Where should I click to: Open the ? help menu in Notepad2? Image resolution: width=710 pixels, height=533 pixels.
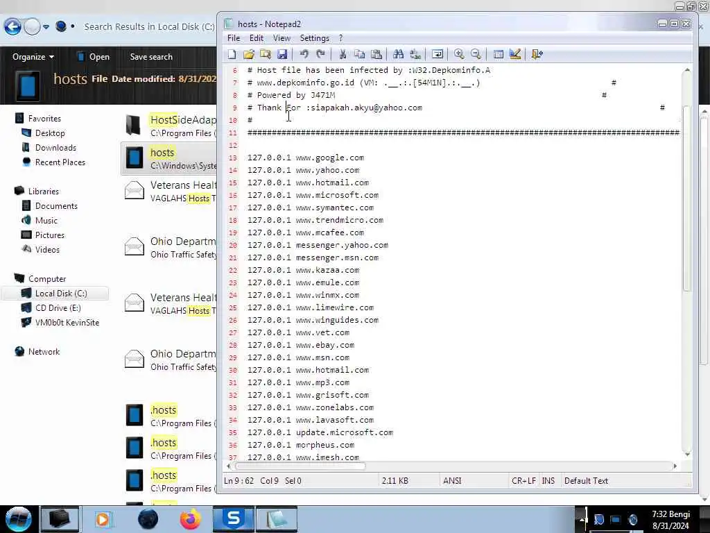point(341,38)
